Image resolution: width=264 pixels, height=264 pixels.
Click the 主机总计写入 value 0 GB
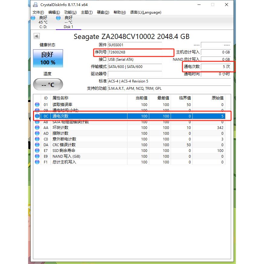(x=216, y=52)
